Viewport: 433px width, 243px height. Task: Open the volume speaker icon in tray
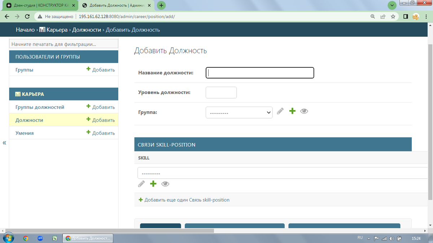(392, 238)
